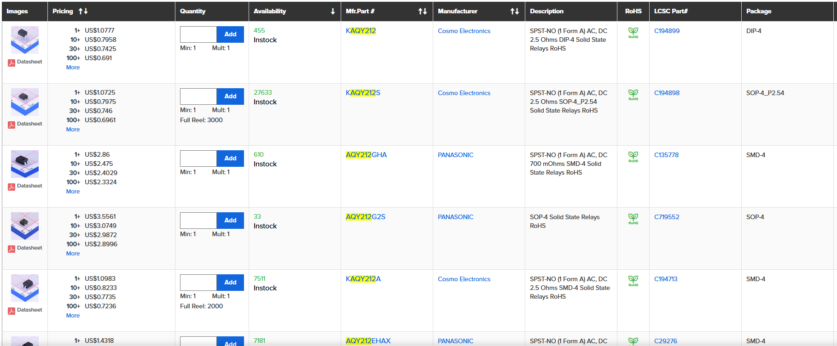This screenshot has width=837, height=346.
Task: View product image of AQY212G2S
Action: pos(25,226)
